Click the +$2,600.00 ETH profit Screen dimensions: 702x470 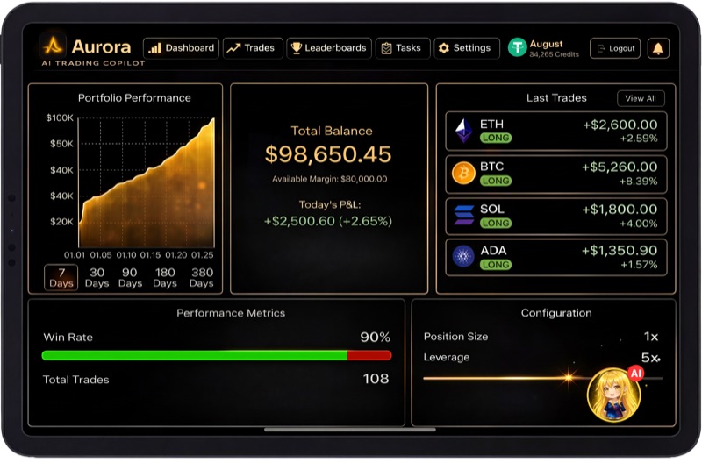click(620, 125)
